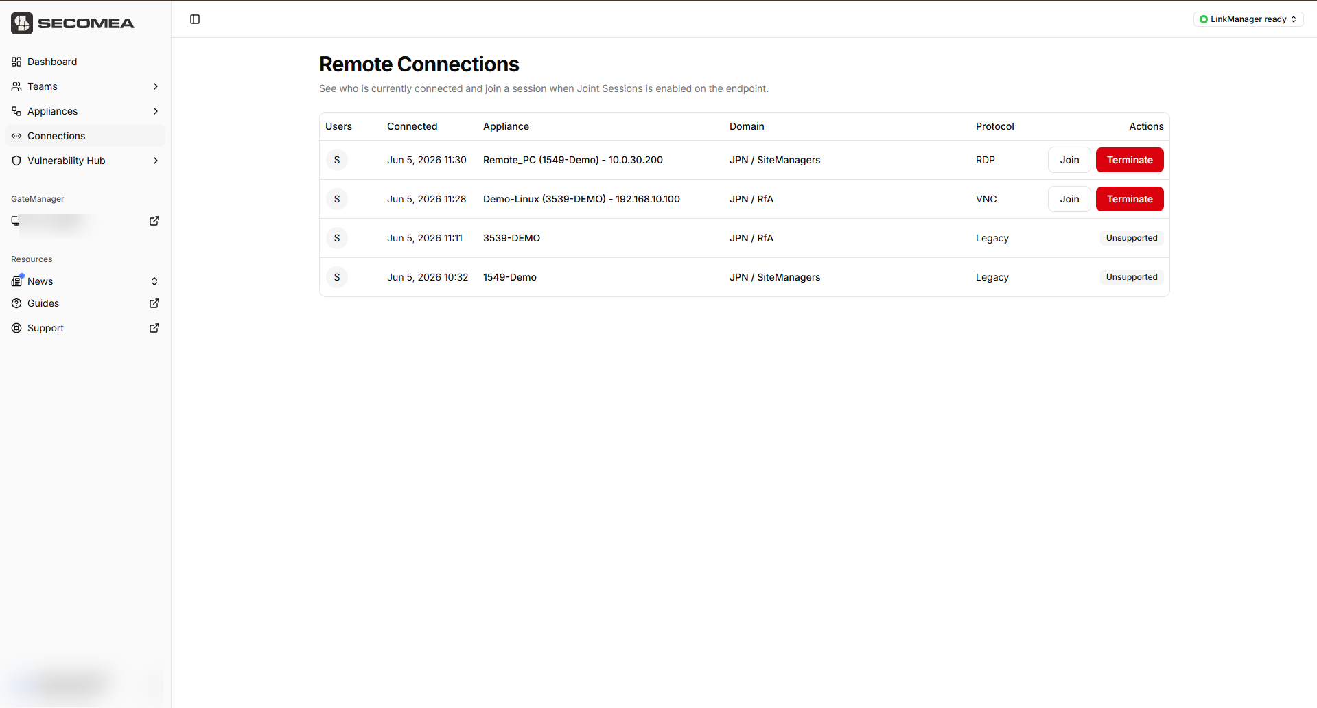Open the Vulnerability Hub menu item
Viewport: 1317px width, 708px height.
click(x=85, y=161)
